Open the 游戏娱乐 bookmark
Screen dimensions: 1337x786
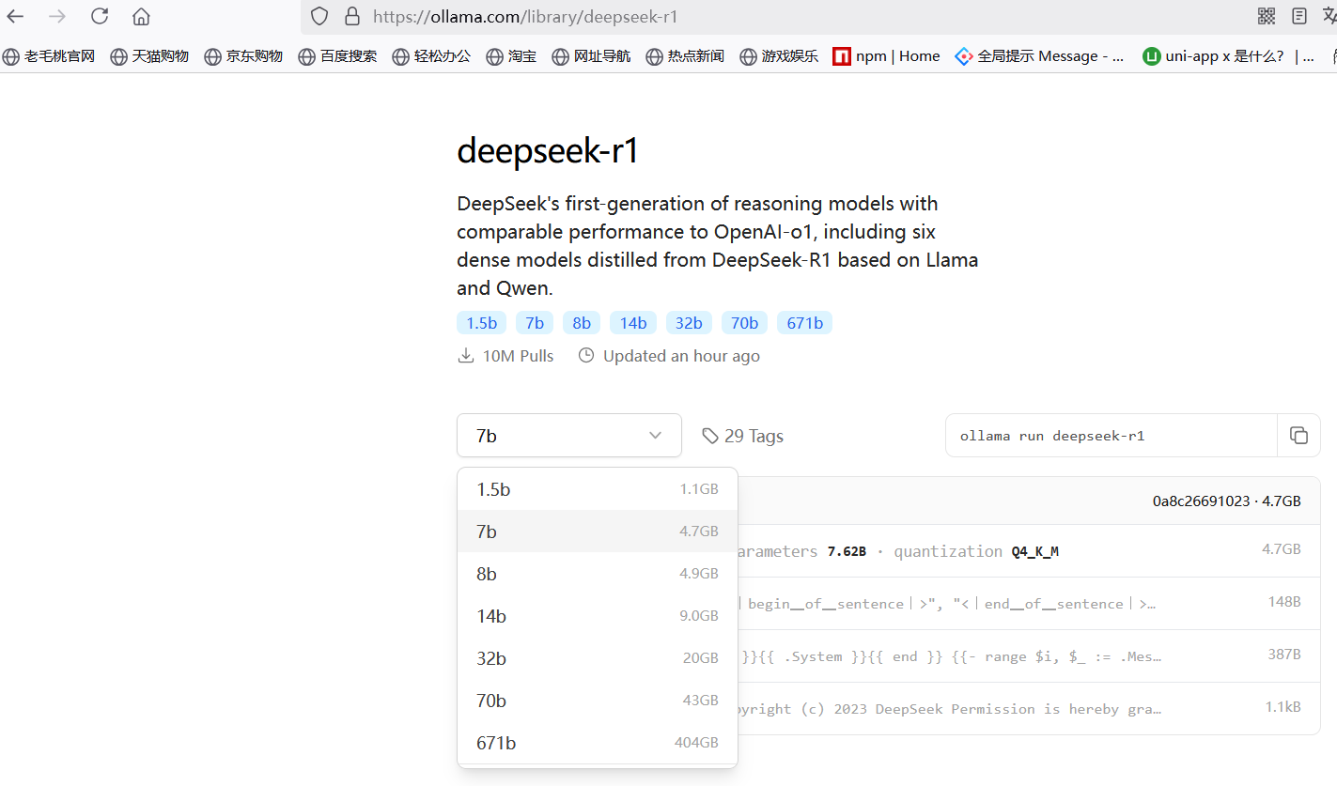click(x=779, y=56)
